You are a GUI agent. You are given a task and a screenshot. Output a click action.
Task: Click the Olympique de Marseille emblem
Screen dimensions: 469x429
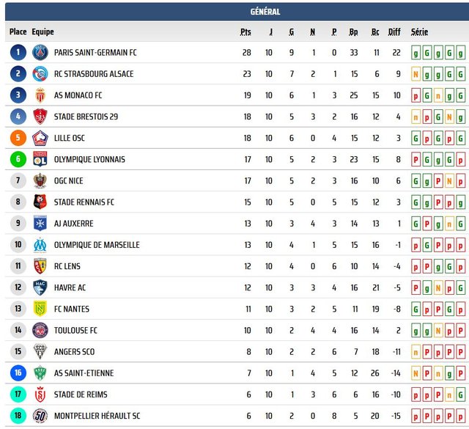pos(40,245)
